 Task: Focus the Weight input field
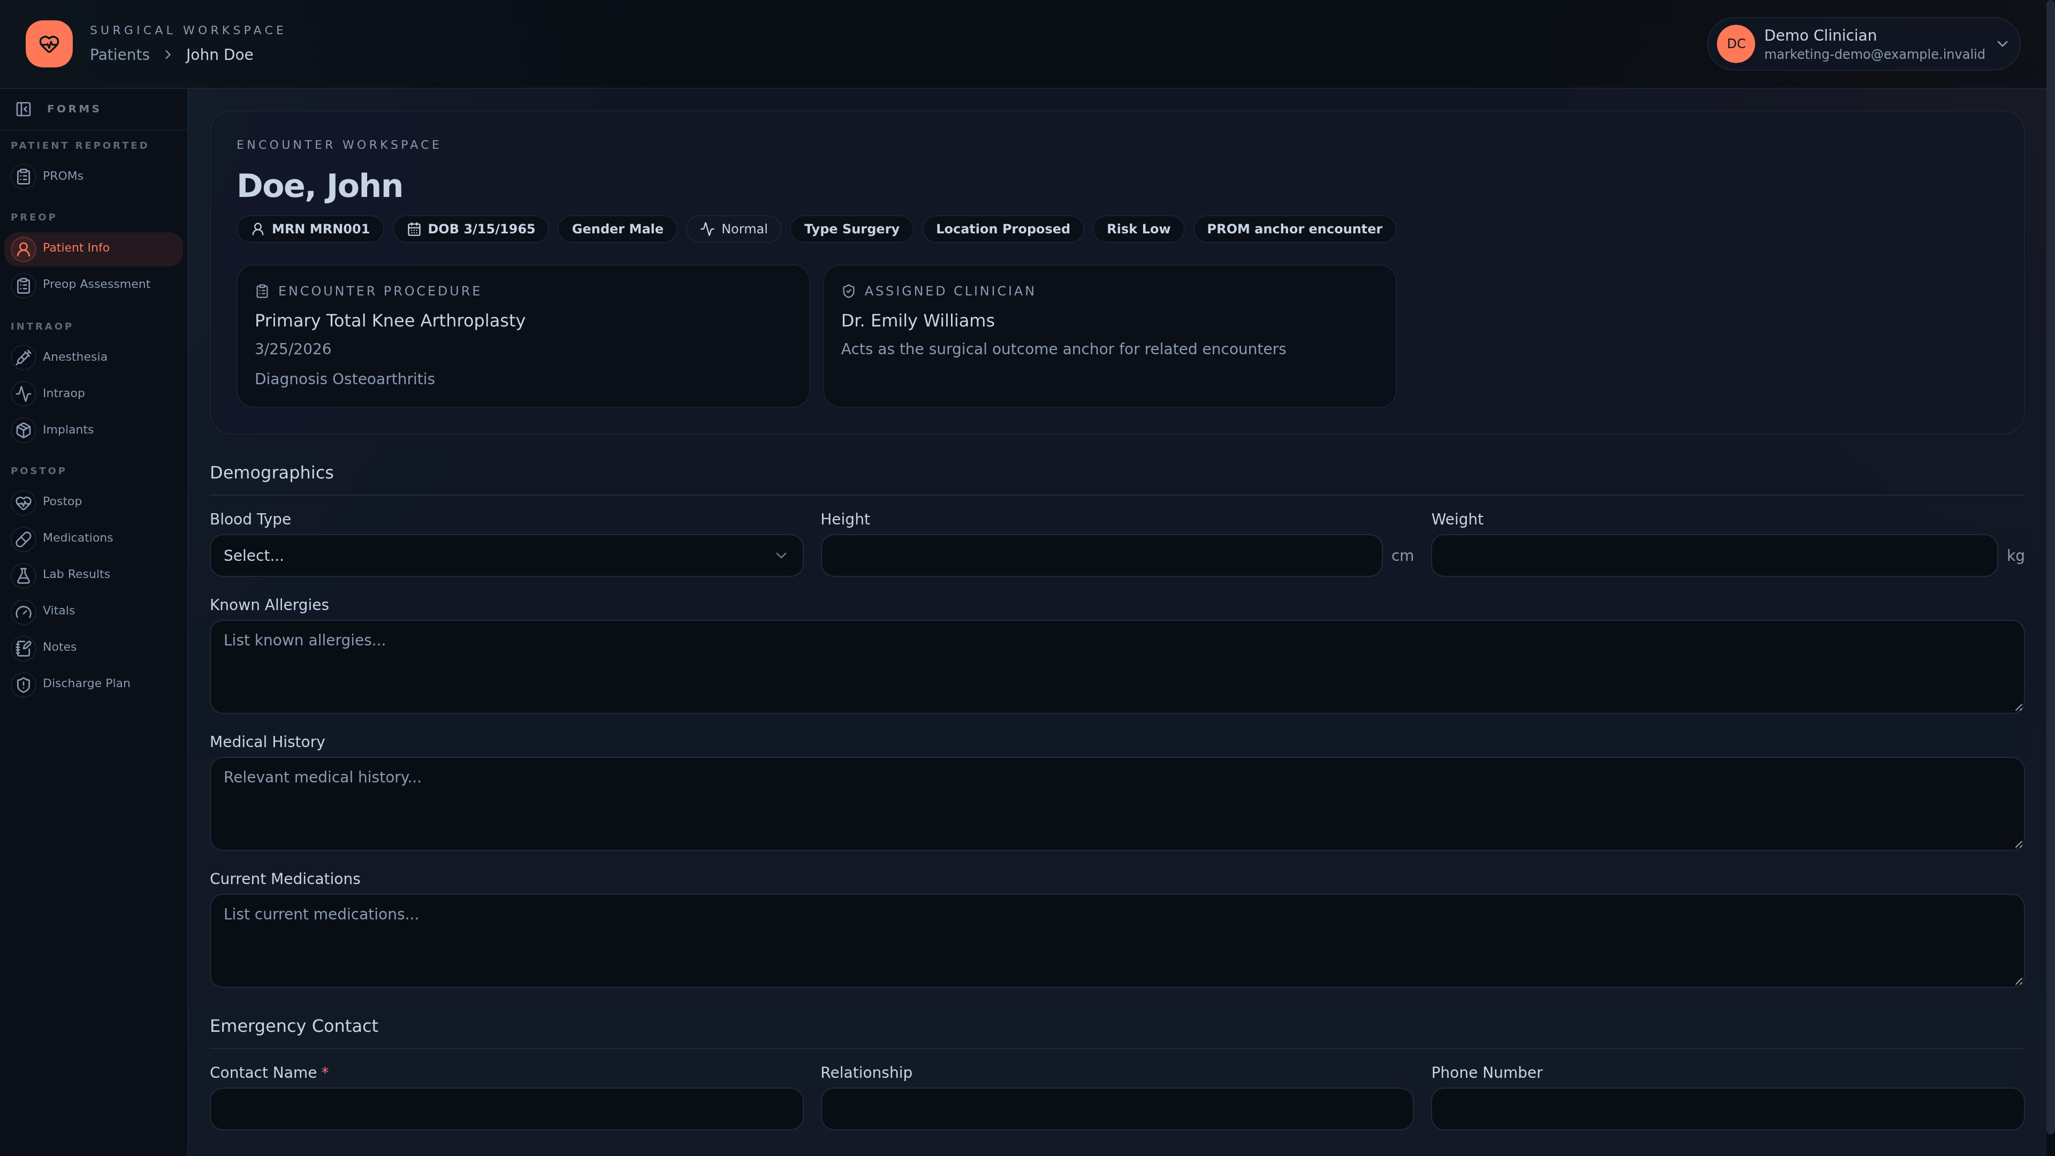click(x=1714, y=556)
